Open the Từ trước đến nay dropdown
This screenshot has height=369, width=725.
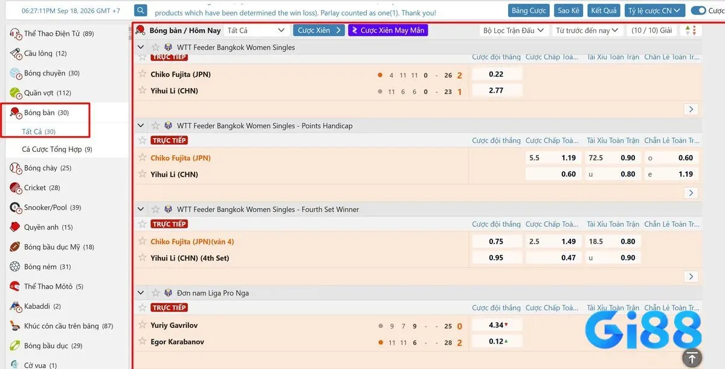pos(588,30)
